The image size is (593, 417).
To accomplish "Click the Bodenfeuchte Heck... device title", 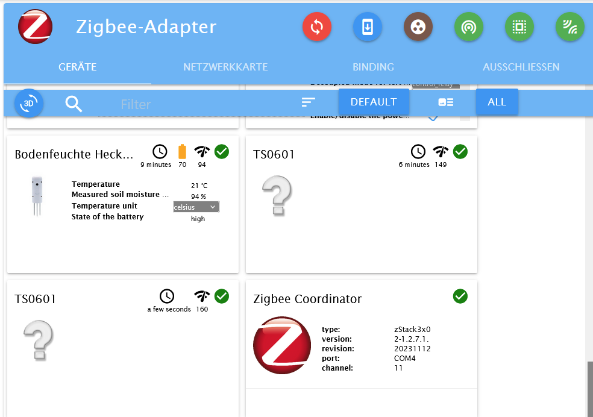I will pyautogui.click(x=74, y=154).
